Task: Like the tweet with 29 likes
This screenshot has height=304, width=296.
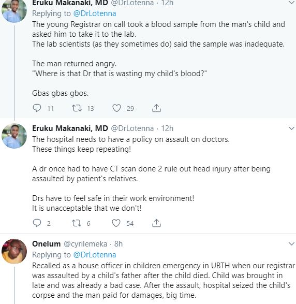Action: (x=116, y=108)
